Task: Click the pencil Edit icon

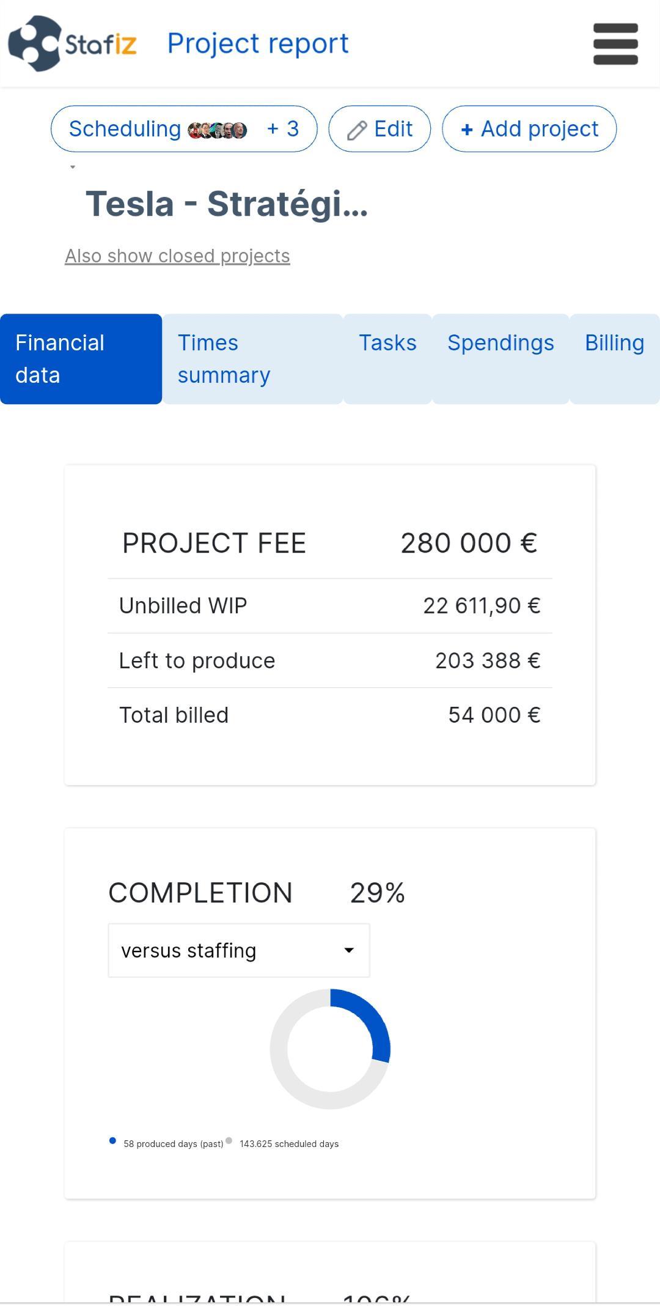Action: coord(357,130)
